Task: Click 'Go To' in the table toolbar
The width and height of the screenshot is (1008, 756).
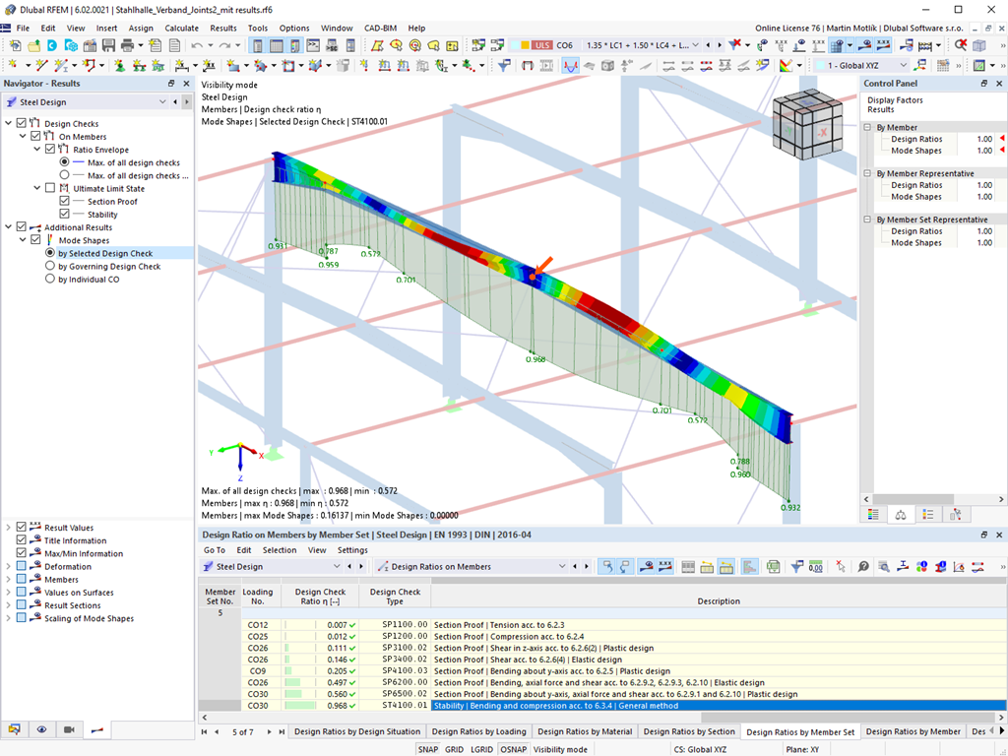Action: click(x=216, y=550)
